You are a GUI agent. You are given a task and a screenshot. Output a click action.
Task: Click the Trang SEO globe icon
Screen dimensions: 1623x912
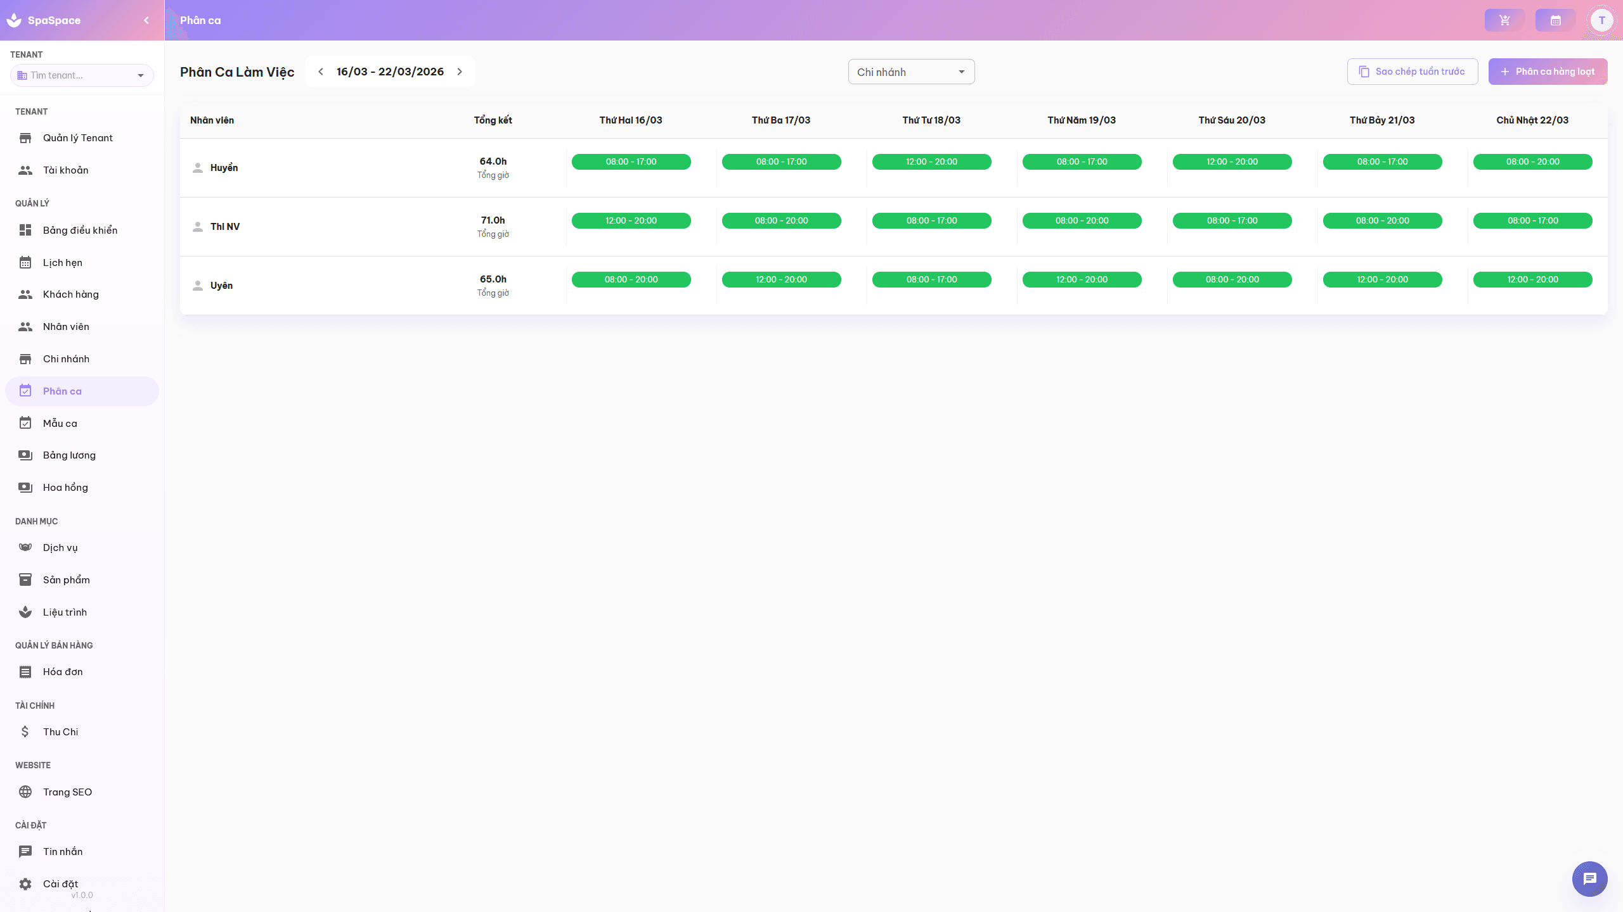25,792
